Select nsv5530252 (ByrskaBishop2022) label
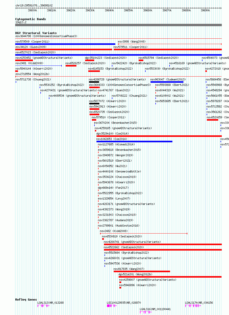229x315 pixels. pos(61,85)
